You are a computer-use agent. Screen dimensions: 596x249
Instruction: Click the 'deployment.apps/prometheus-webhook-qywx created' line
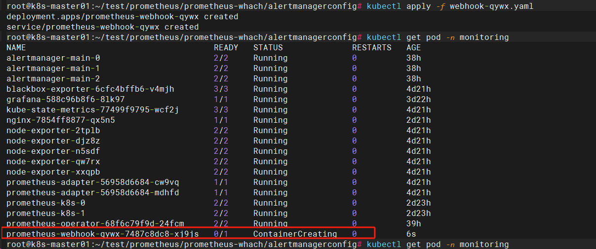[122, 17]
